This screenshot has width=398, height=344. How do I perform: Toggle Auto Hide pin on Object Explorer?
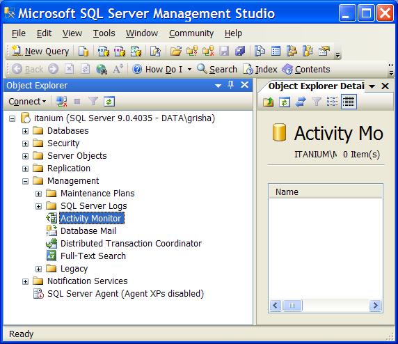click(x=230, y=85)
